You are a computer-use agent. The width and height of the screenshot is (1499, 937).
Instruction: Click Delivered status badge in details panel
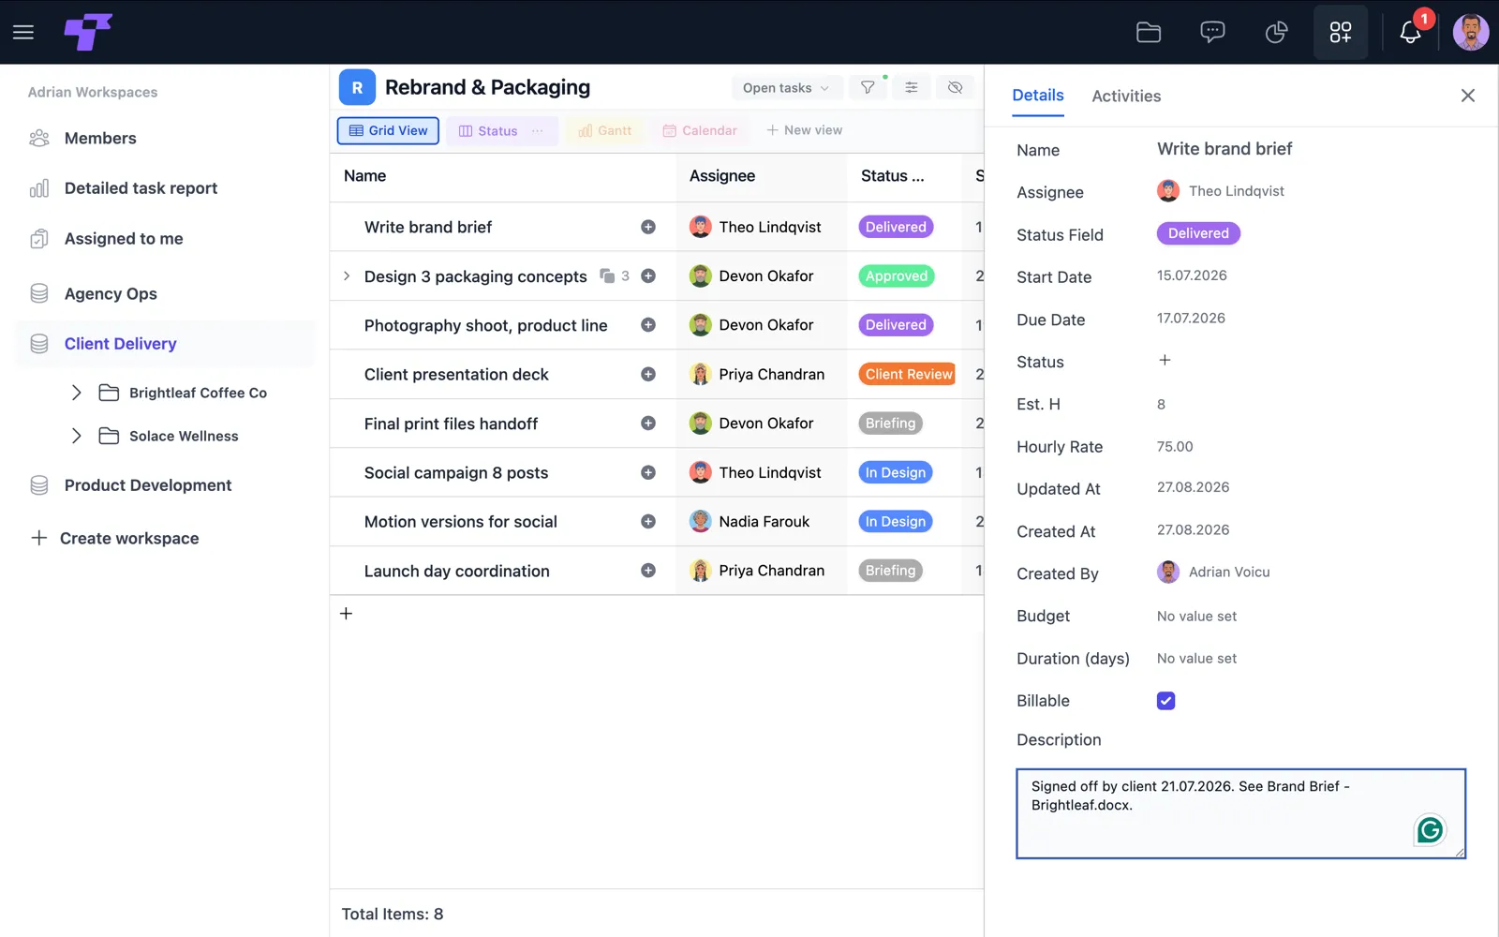(1198, 233)
